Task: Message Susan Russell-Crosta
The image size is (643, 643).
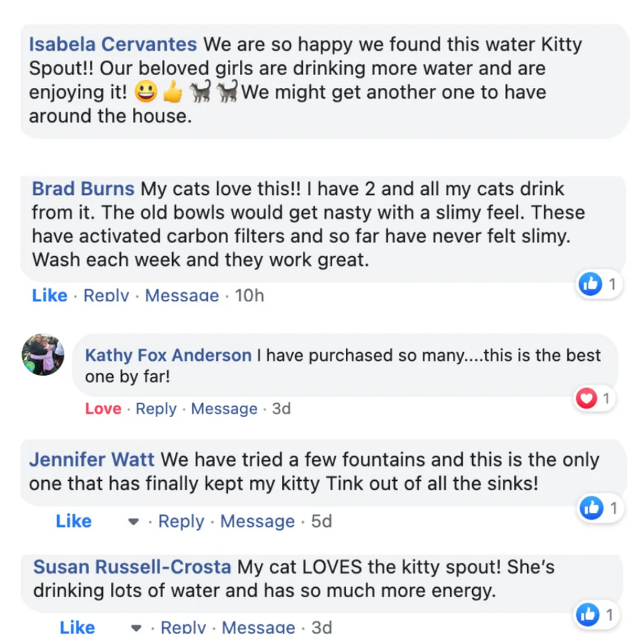Action: pyautogui.click(x=258, y=628)
